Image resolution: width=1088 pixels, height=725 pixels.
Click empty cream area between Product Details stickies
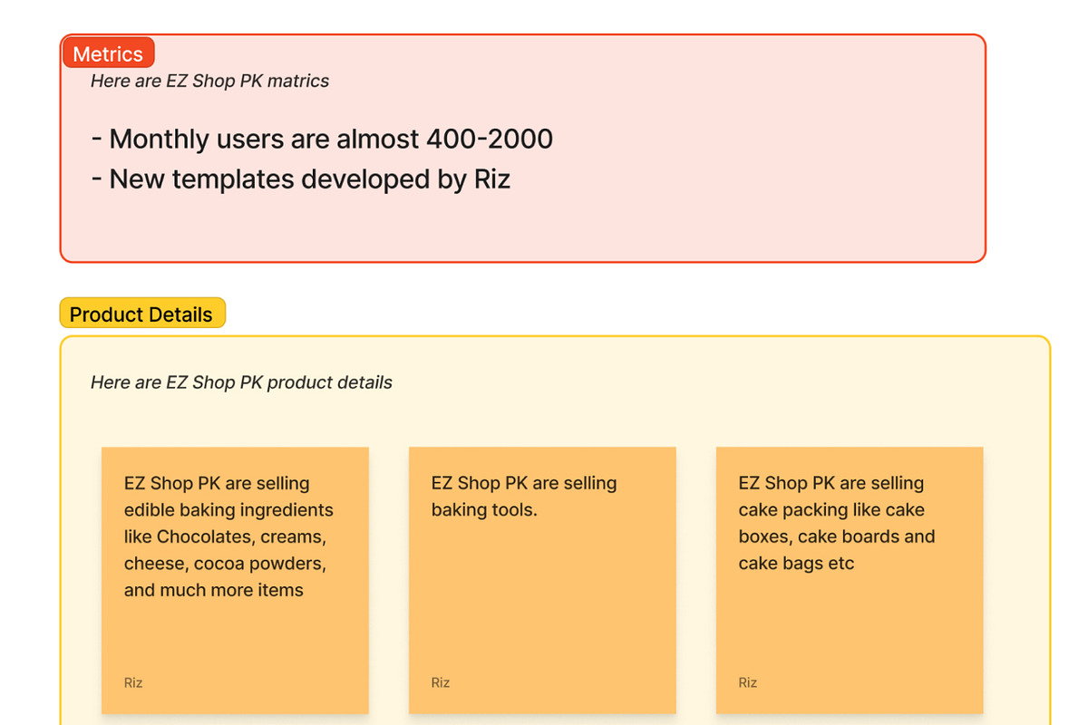coord(389,580)
